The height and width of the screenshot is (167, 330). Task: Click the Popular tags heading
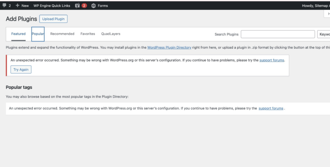pos(19,87)
